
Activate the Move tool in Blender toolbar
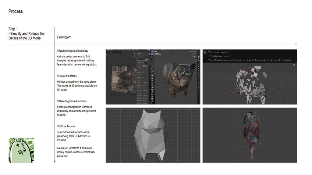[152, 60]
